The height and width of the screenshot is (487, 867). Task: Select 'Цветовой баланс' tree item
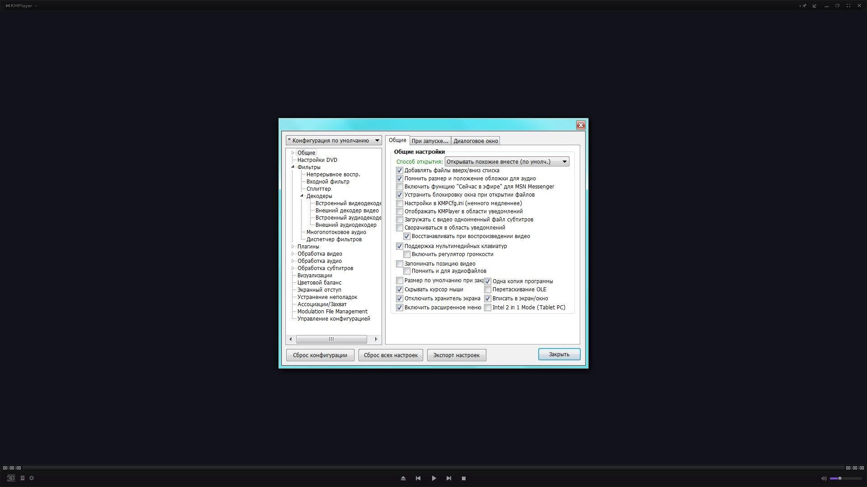[319, 283]
